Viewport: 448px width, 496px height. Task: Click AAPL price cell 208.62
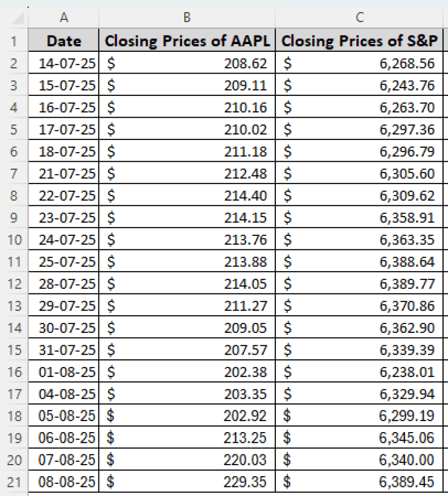point(187,63)
